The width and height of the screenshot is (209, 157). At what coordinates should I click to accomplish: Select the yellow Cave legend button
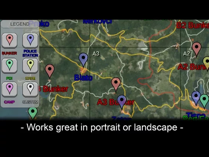30,66
